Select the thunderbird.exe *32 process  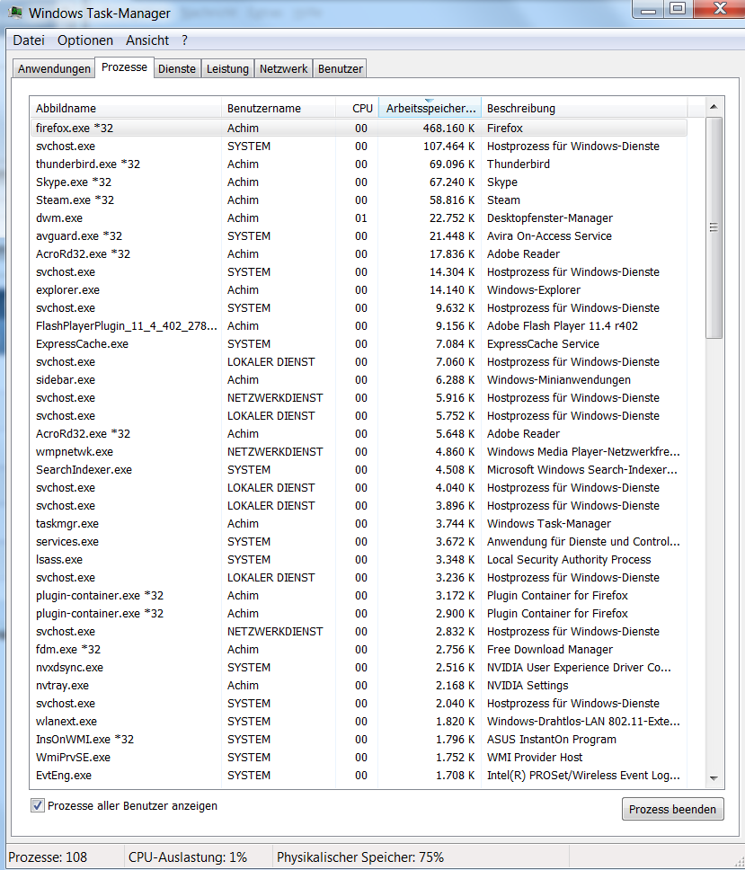(359, 164)
